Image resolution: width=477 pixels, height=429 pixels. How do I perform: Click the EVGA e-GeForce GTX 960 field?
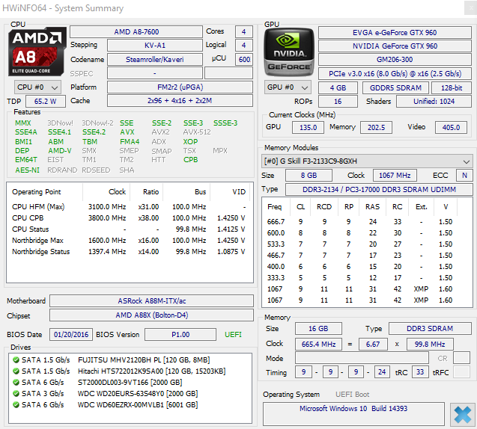[x=395, y=32]
